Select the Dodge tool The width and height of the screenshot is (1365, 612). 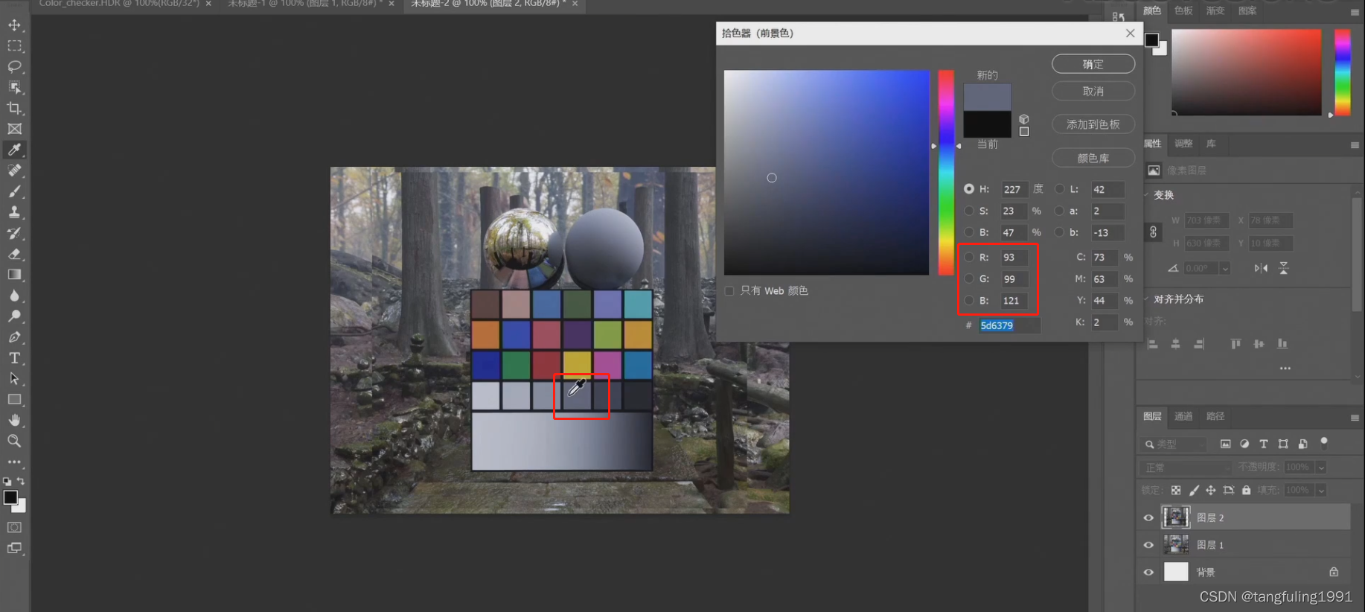click(x=14, y=316)
